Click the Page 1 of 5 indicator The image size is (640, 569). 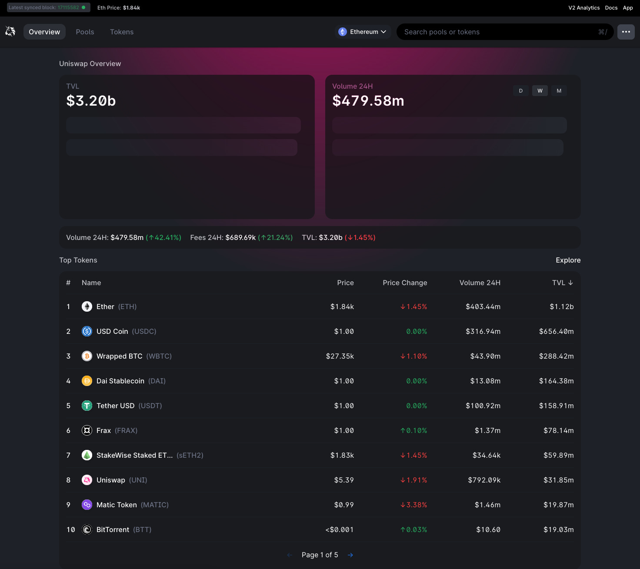[320, 555]
